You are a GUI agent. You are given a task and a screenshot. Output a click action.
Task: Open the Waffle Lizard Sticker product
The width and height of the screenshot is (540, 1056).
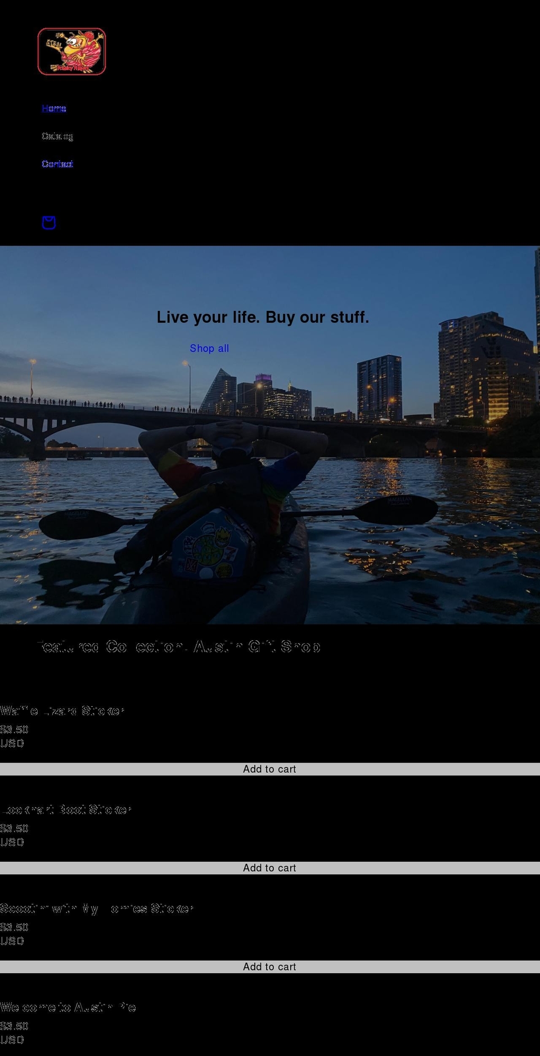point(62,711)
